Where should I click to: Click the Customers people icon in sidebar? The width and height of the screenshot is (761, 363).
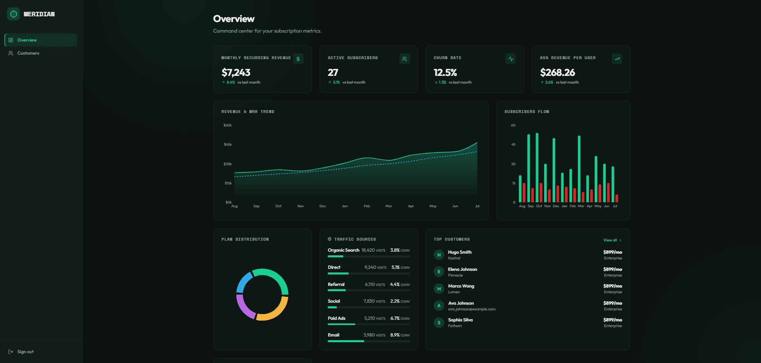click(11, 53)
